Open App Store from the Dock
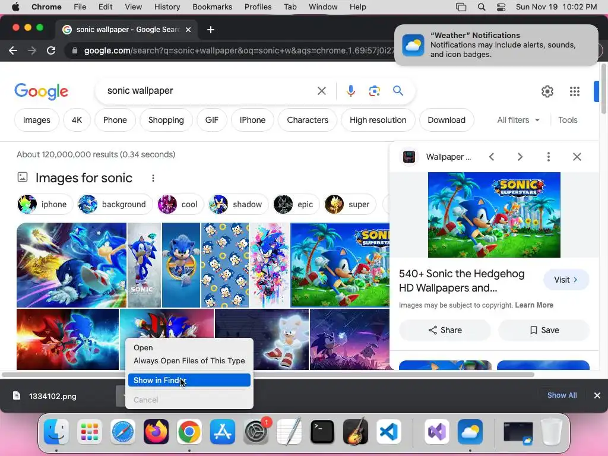Screen dimensions: 608x456 (223, 432)
